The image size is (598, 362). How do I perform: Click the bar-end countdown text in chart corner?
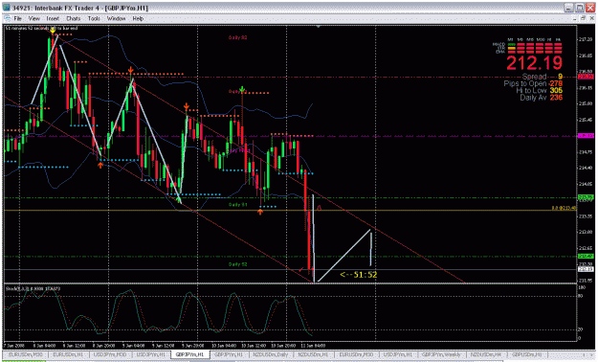(x=41, y=29)
